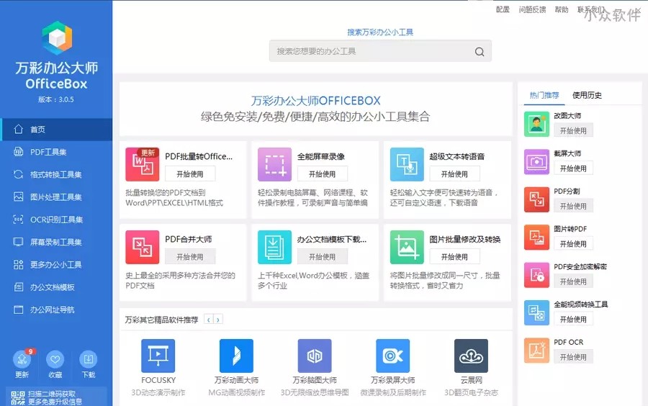648x406 pixels.
Task: Click 开始使用 for PDF合并大师
Action: [190, 256]
